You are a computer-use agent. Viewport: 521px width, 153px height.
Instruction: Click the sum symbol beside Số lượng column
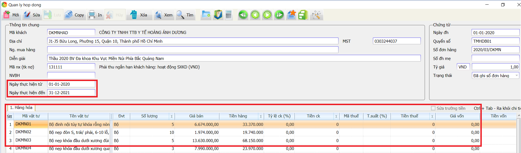[171, 116]
